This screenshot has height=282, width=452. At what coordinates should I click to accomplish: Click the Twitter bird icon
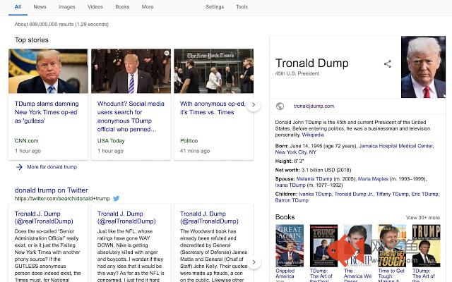coord(116,199)
